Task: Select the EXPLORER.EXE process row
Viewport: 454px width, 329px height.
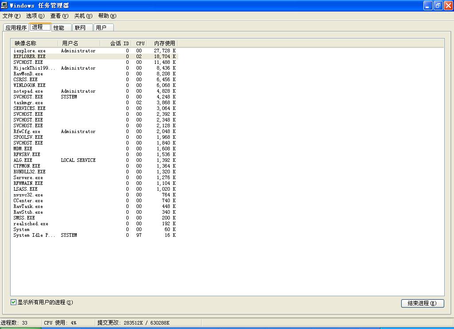Action: pos(95,56)
